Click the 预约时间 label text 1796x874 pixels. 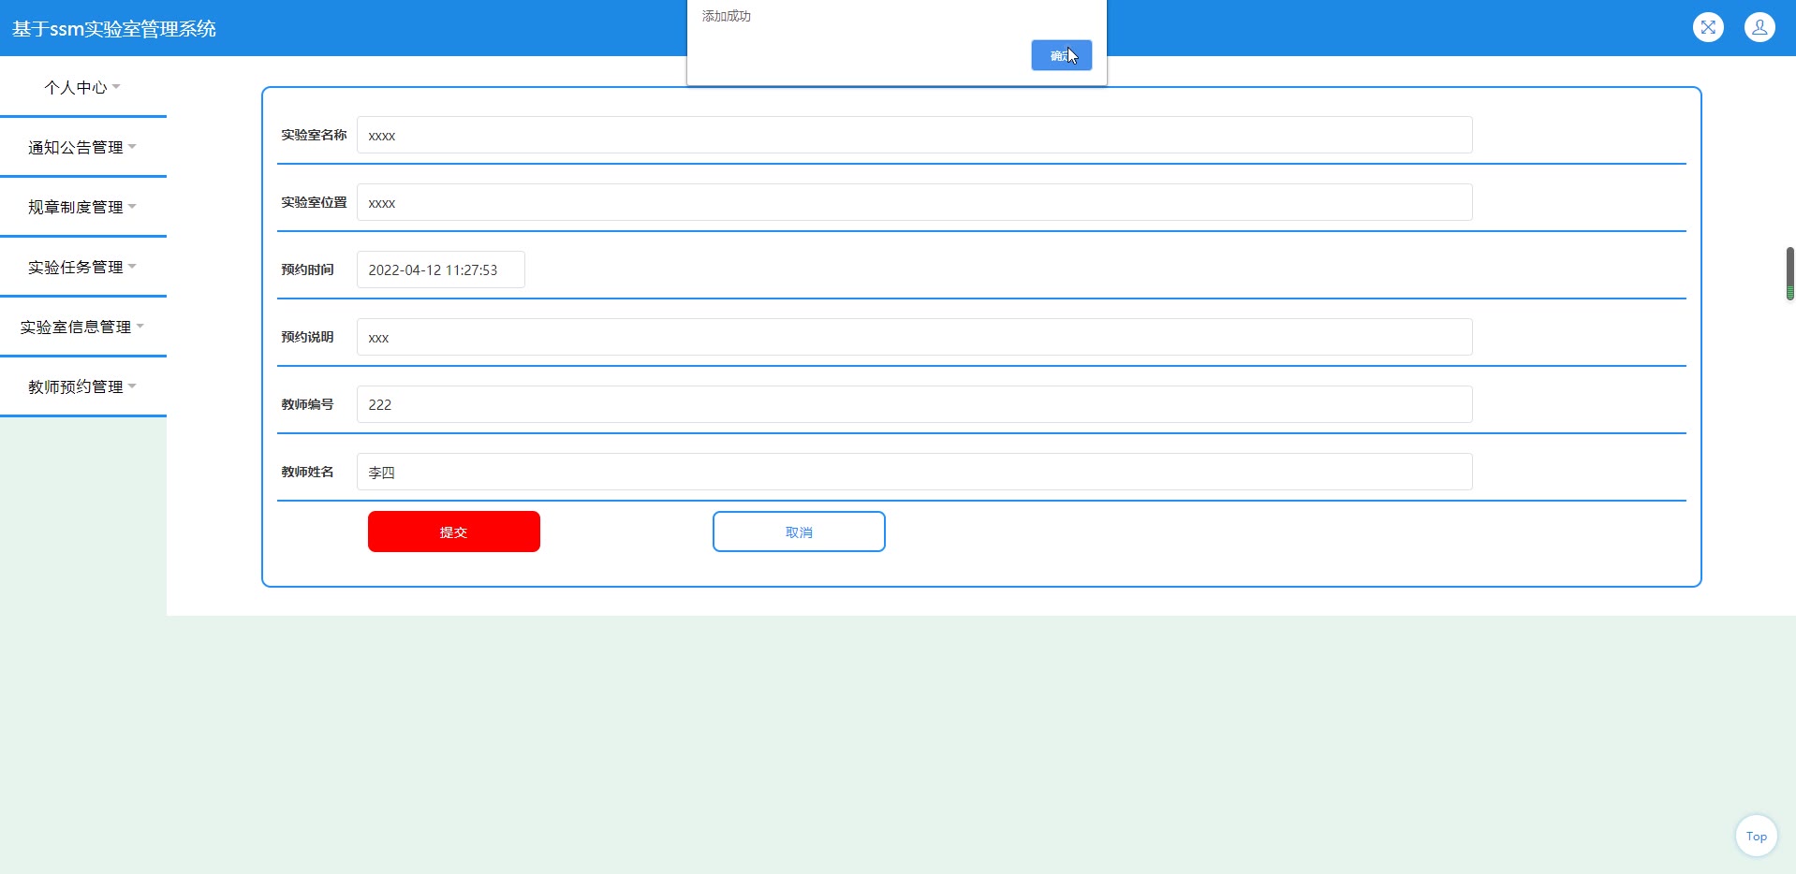tap(307, 269)
